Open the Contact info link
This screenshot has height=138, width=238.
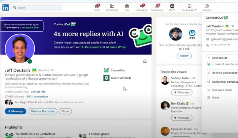(38, 92)
